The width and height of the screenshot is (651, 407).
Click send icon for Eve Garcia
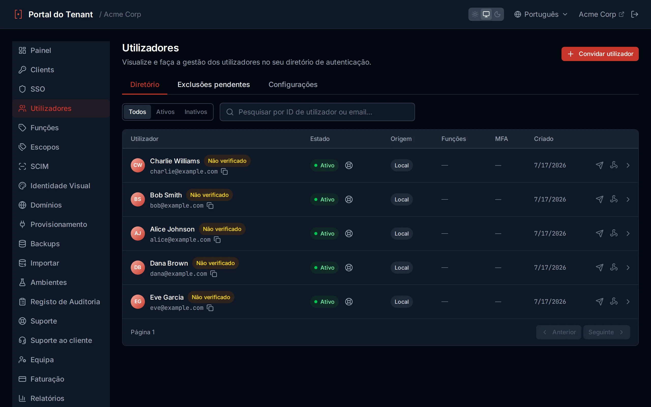(599, 302)
